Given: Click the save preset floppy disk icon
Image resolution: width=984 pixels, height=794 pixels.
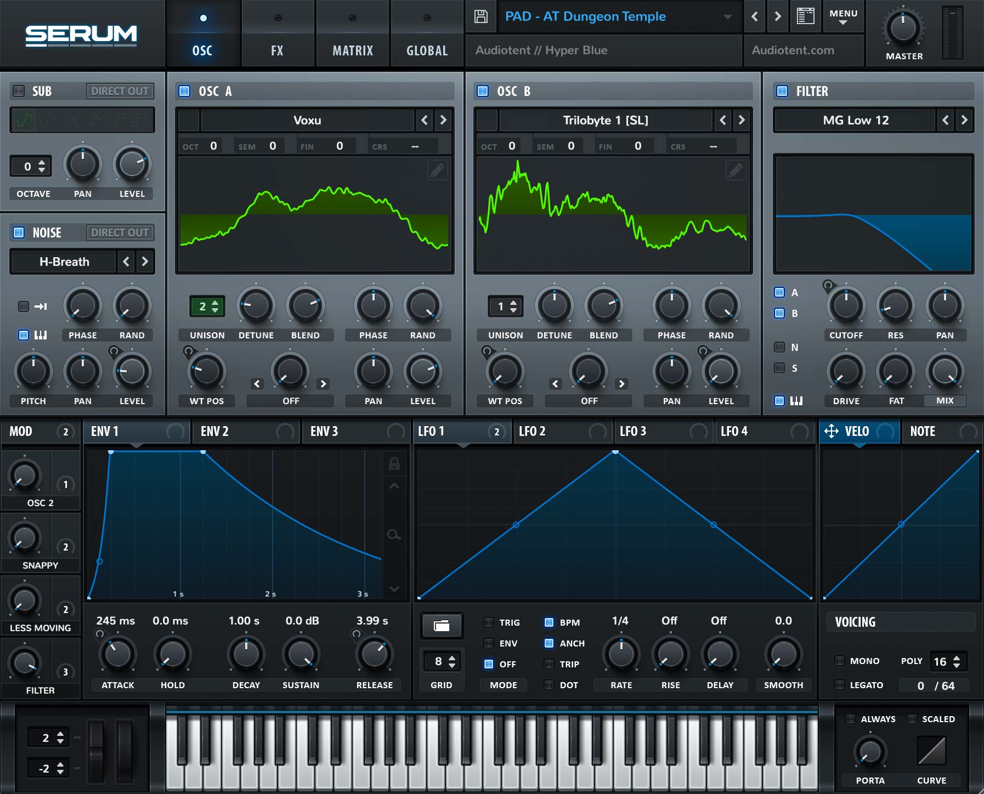Looking at the screenshot, I should click(x=480, y=16).
